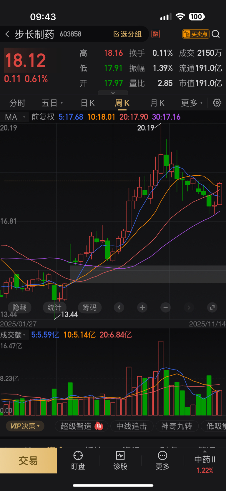This screenshot has height=491, width=226.
Task: Switch to 日K tab
Action: tap(88, 103)
